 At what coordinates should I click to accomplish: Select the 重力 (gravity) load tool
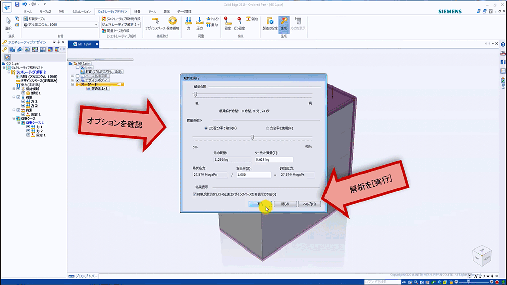(212, 25)
